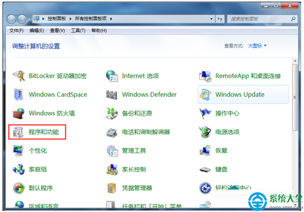The image size is (304, 212).
Task: Open the 文件(F) menu
Action: (16, 31)
